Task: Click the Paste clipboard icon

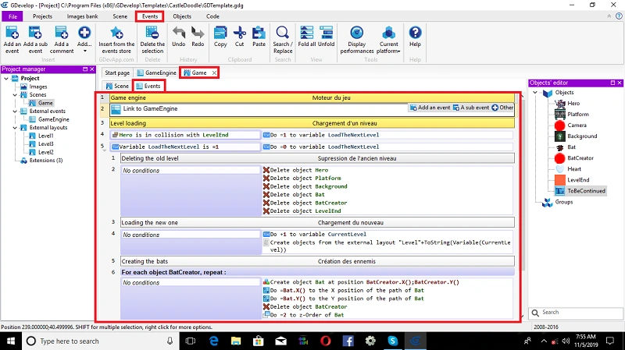Action: [259, 33]
